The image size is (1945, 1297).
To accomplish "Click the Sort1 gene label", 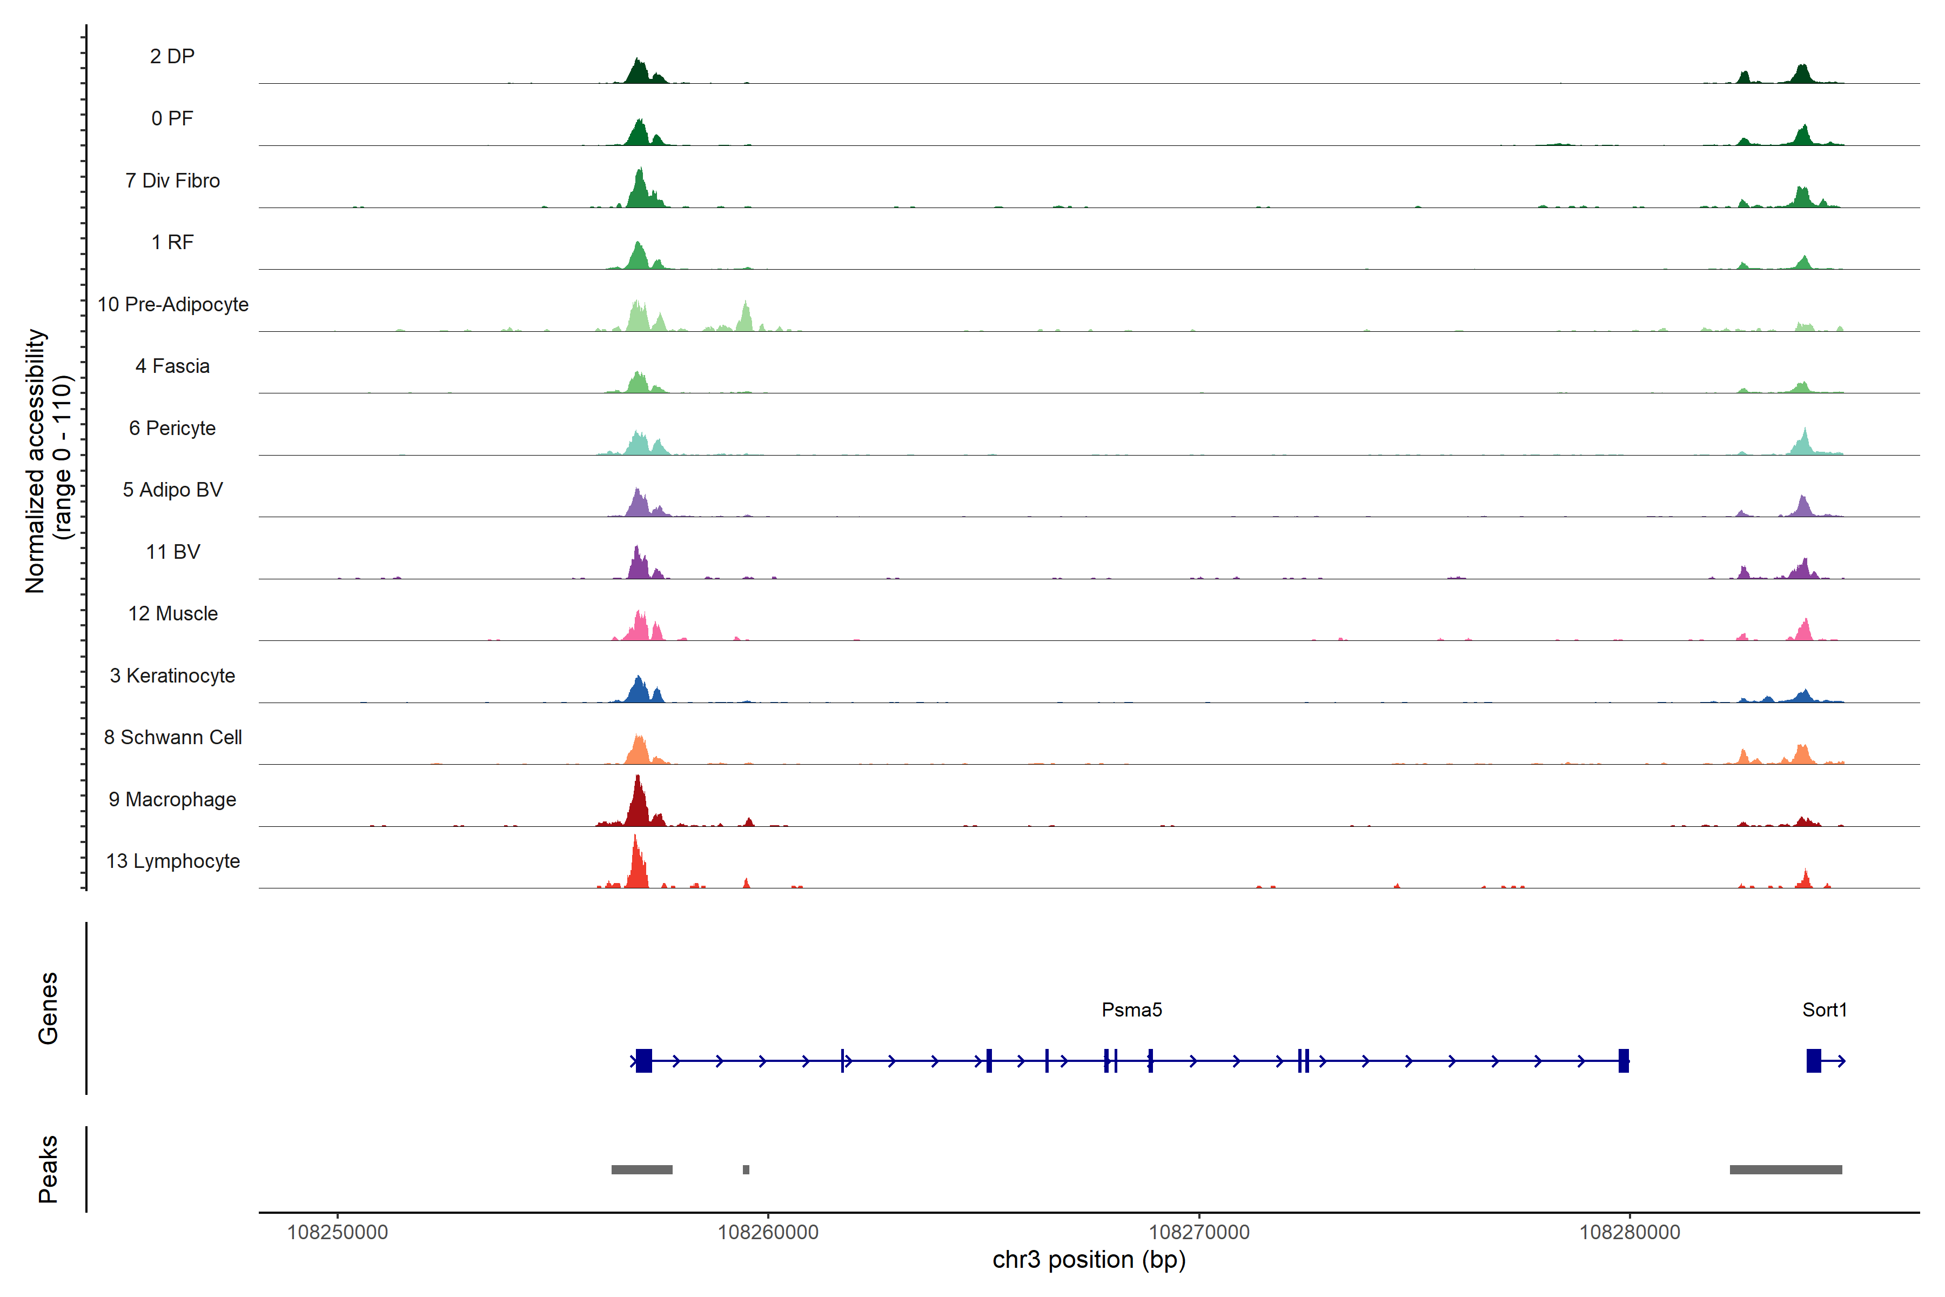I will click(1825, 1010).
